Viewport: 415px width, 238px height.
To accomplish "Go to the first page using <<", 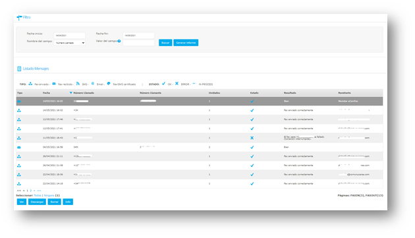I will coord(19,191).
